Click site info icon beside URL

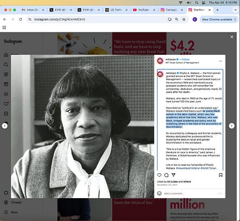coord(30,19)
